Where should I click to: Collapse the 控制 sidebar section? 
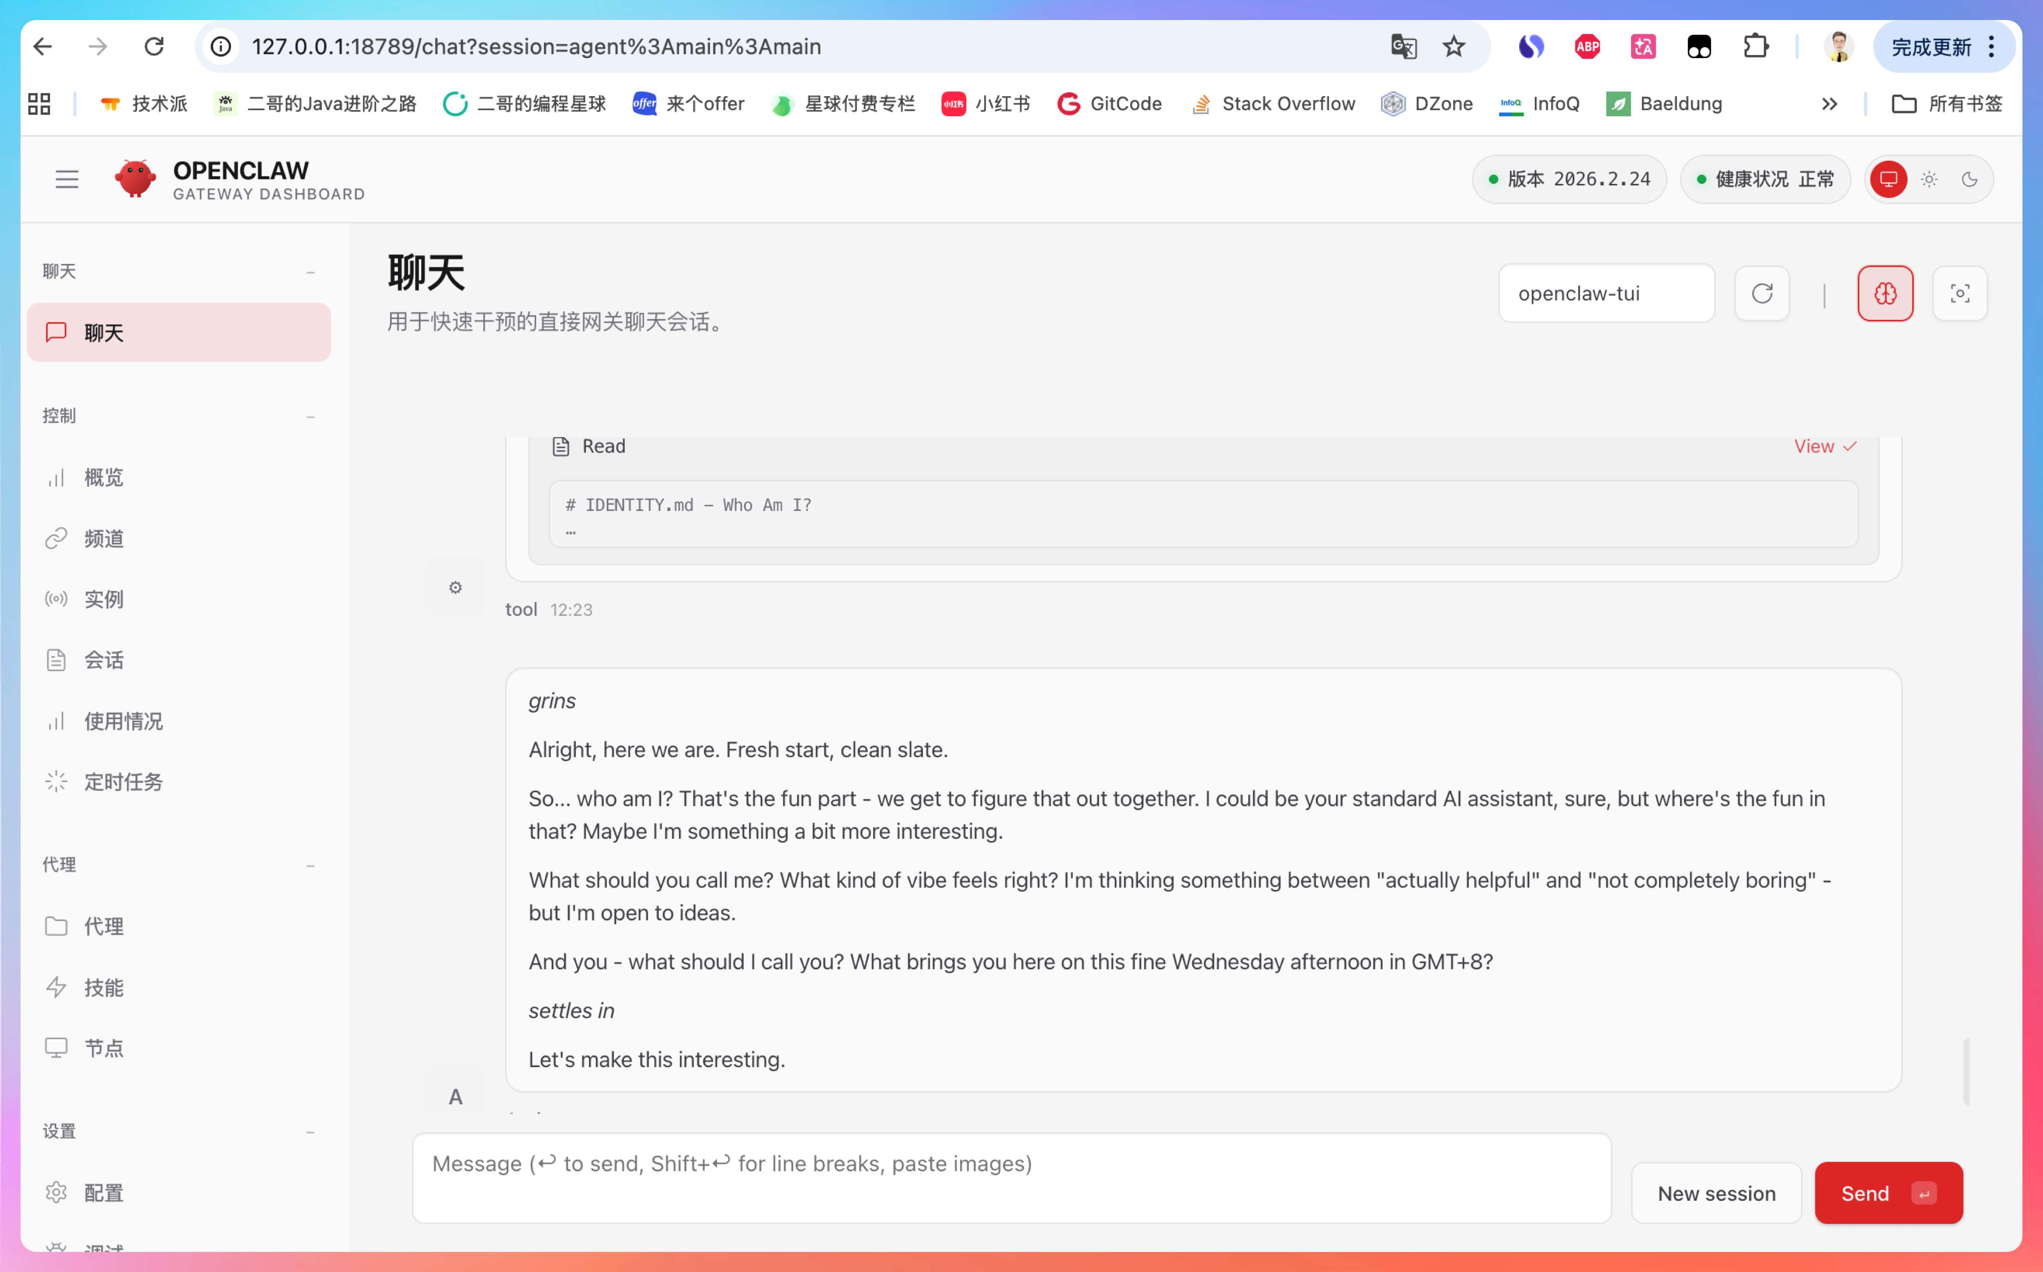(310, 417)
